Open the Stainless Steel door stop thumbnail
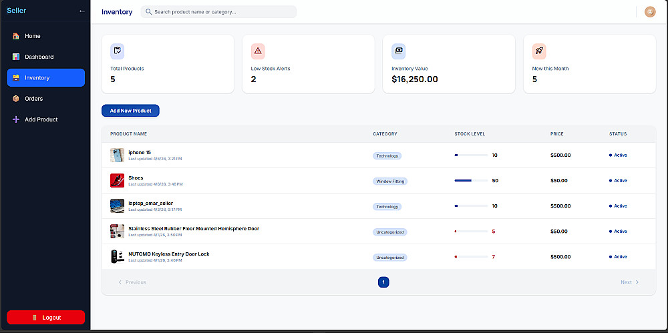 [117, 231]
